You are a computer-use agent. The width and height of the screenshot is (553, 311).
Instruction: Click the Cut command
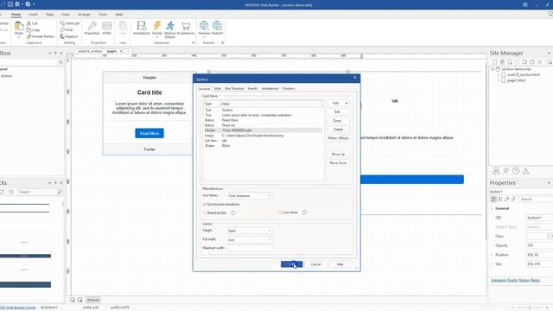[32, 23]
